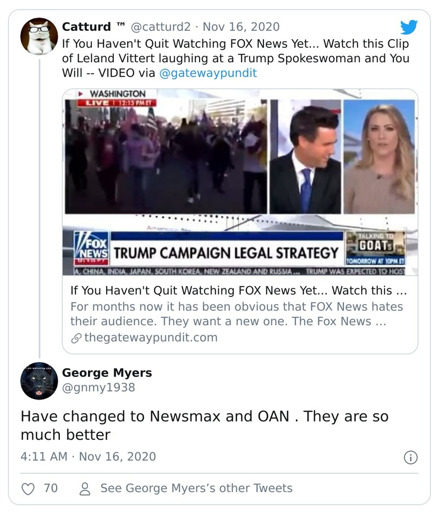Open the info circle icon
Screen dimensions: 440x514
pyautogui.click(x=410, y=457)
